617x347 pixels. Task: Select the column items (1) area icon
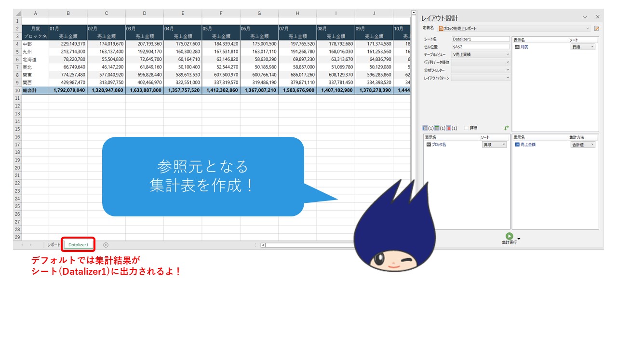tap(437, 128)
